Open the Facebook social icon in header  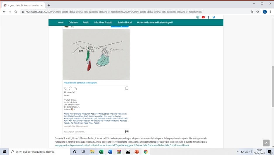[208, 17]
